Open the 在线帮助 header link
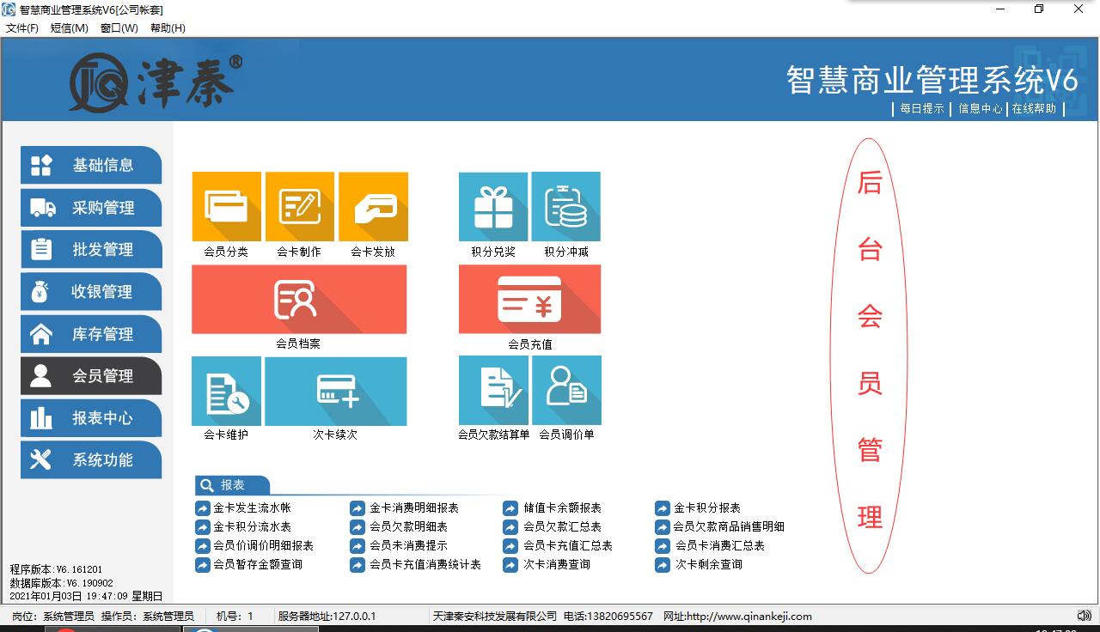This screenshot has height=632, width=1100. pyautogui.click(x=1034, y=109)
